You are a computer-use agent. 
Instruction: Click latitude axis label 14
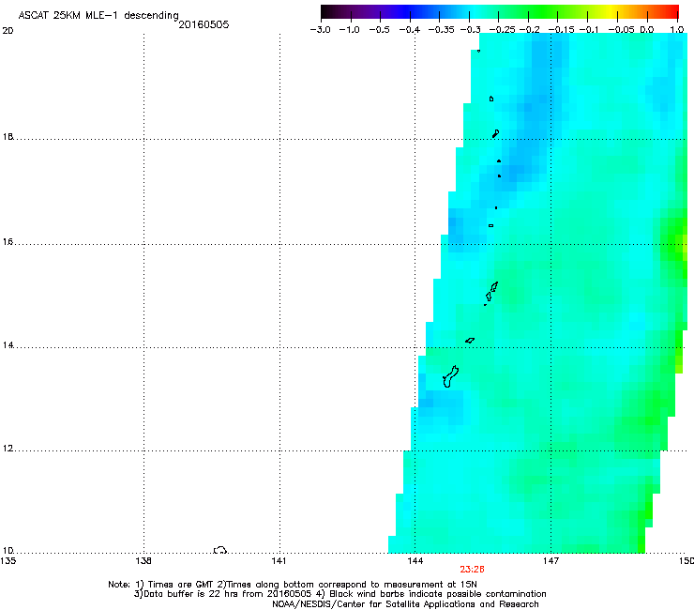click(x=8, y=345)
